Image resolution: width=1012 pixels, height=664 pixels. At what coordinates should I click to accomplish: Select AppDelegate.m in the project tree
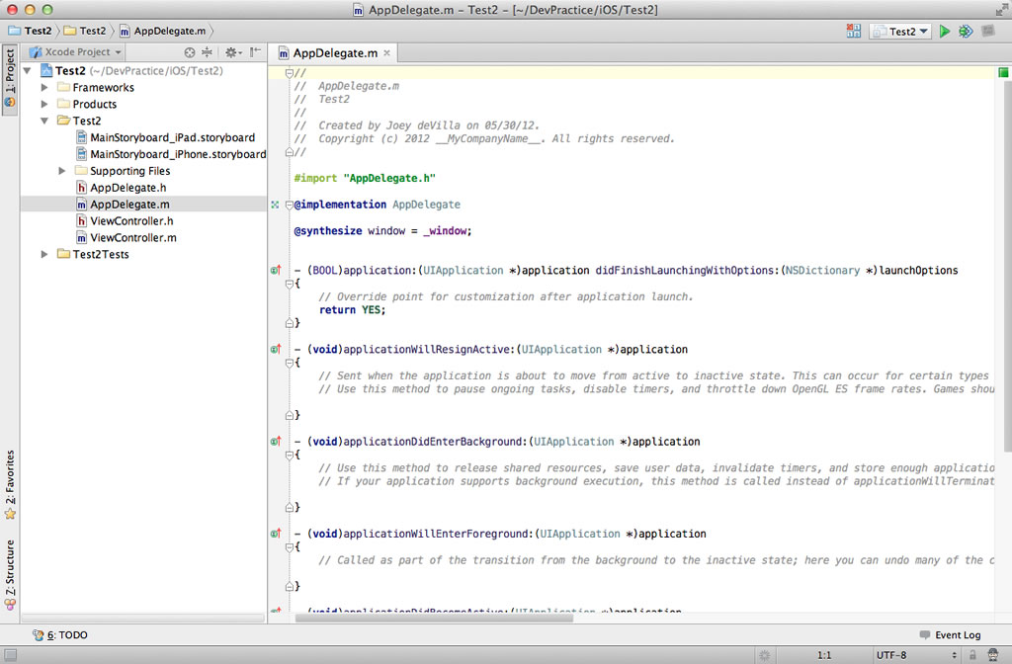pyautogui.click(x=123, y=205)
